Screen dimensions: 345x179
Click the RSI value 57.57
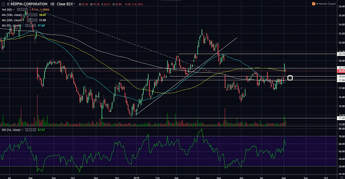[41, 130]
